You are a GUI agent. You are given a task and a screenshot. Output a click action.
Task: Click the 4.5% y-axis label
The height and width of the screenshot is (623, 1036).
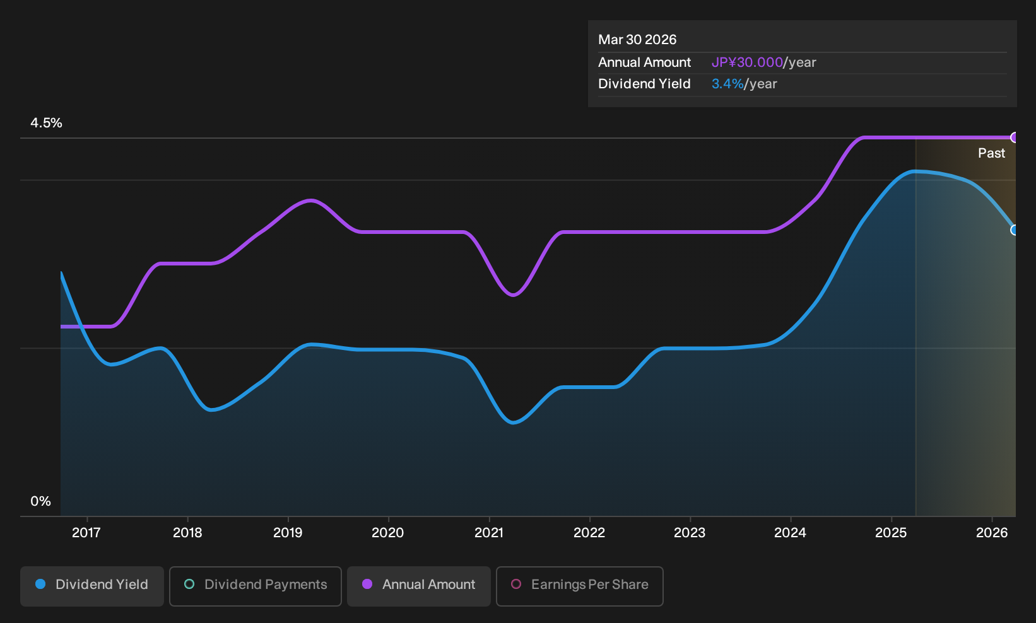click(46, 123)
